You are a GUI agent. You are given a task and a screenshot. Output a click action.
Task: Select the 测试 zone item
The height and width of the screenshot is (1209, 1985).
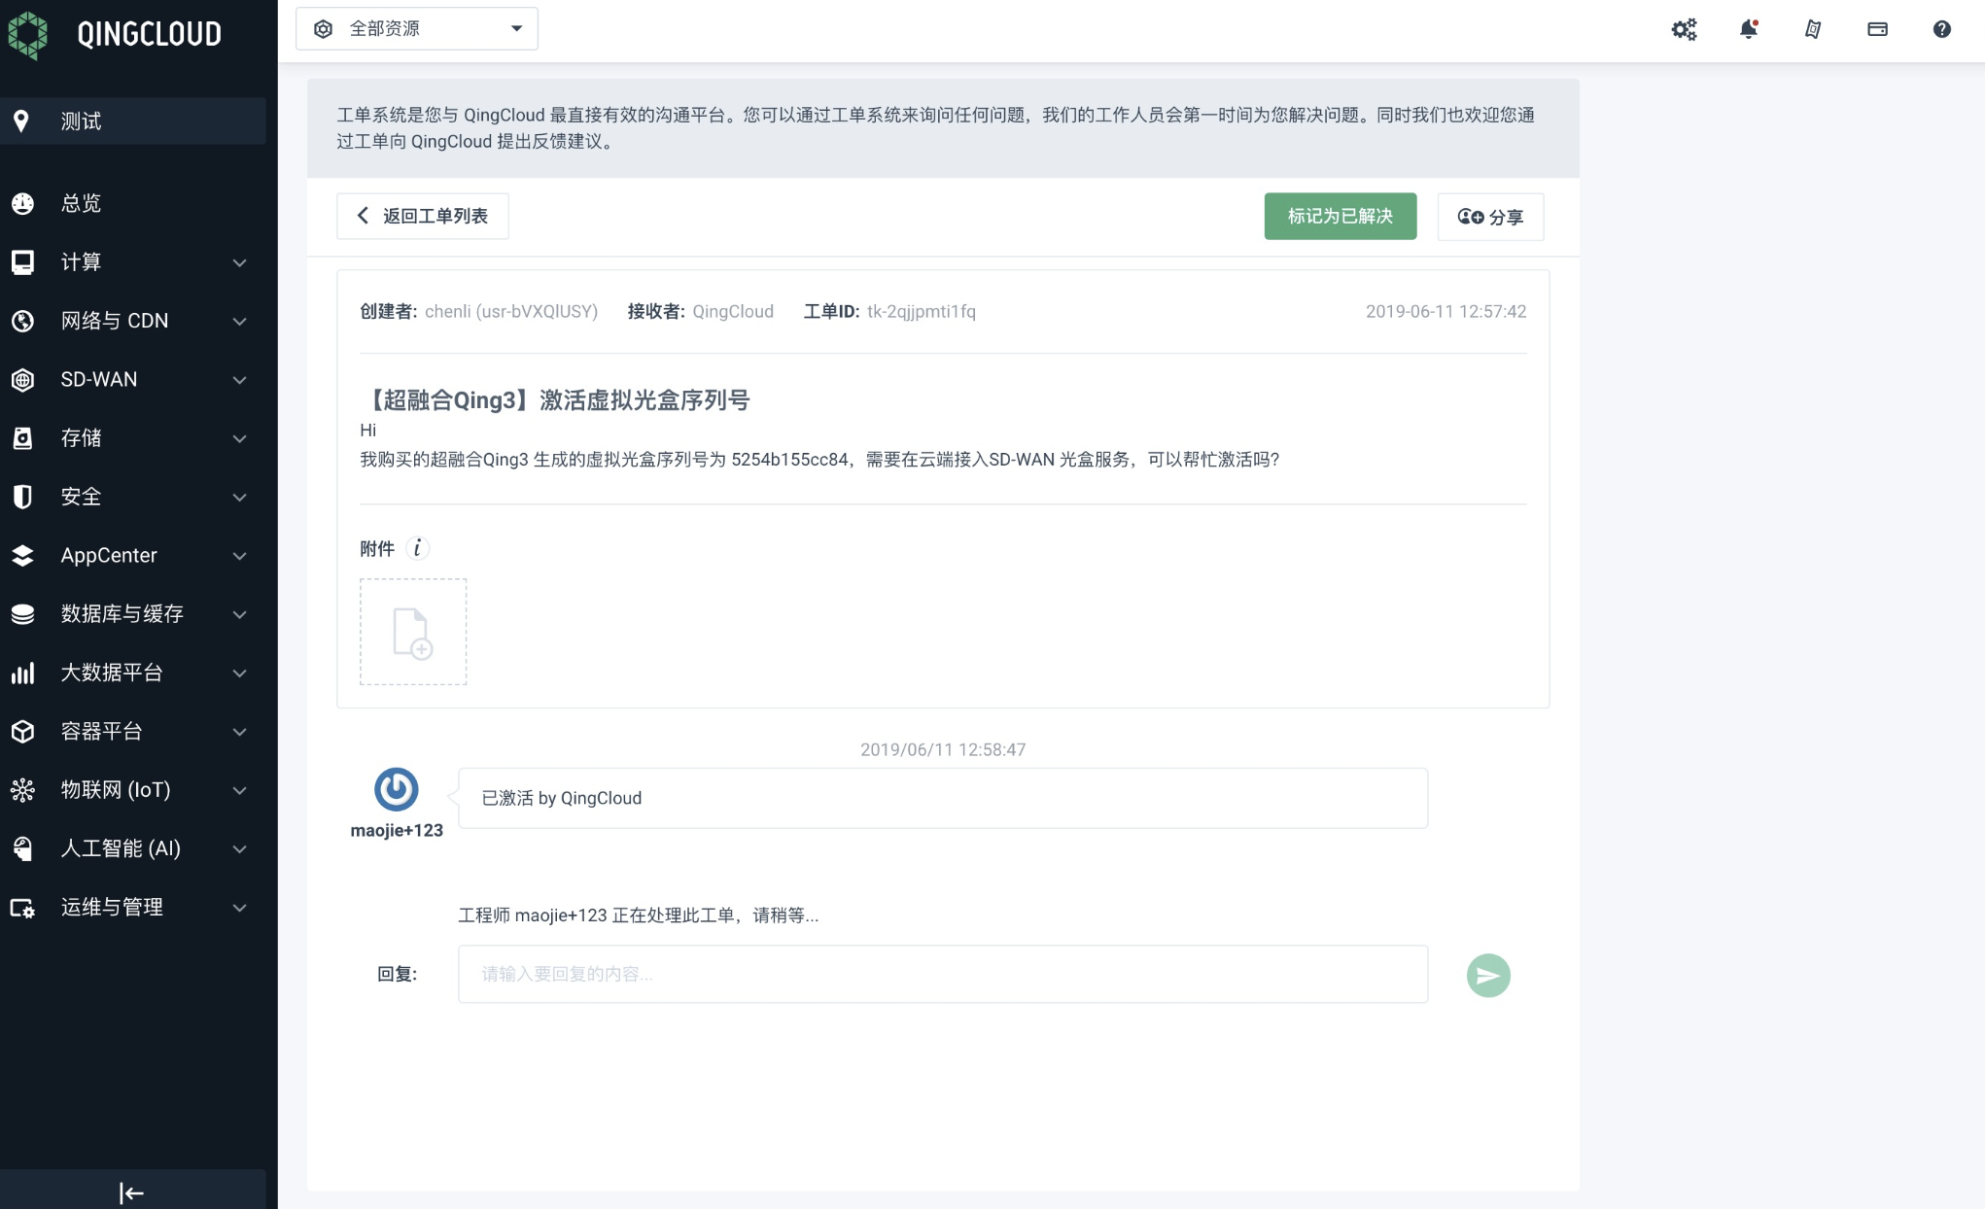click(133, 121)
